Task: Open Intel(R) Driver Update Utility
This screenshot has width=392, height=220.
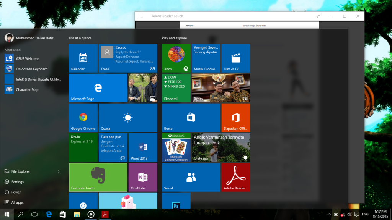Action: coord(33,79)
